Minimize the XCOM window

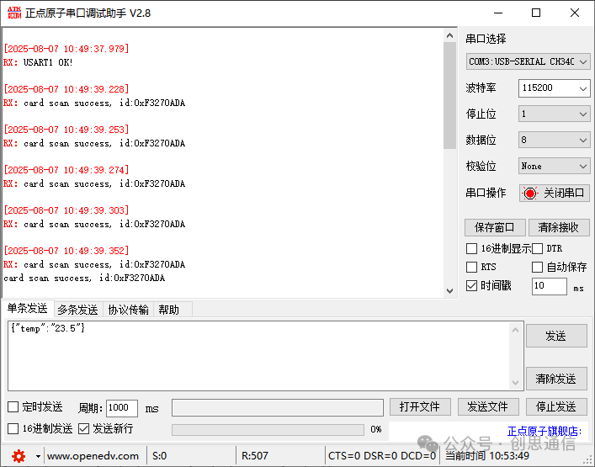498,13
